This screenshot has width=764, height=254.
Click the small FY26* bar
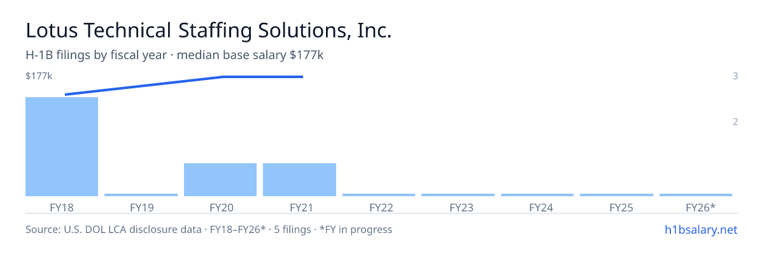[x=696, y=195]
